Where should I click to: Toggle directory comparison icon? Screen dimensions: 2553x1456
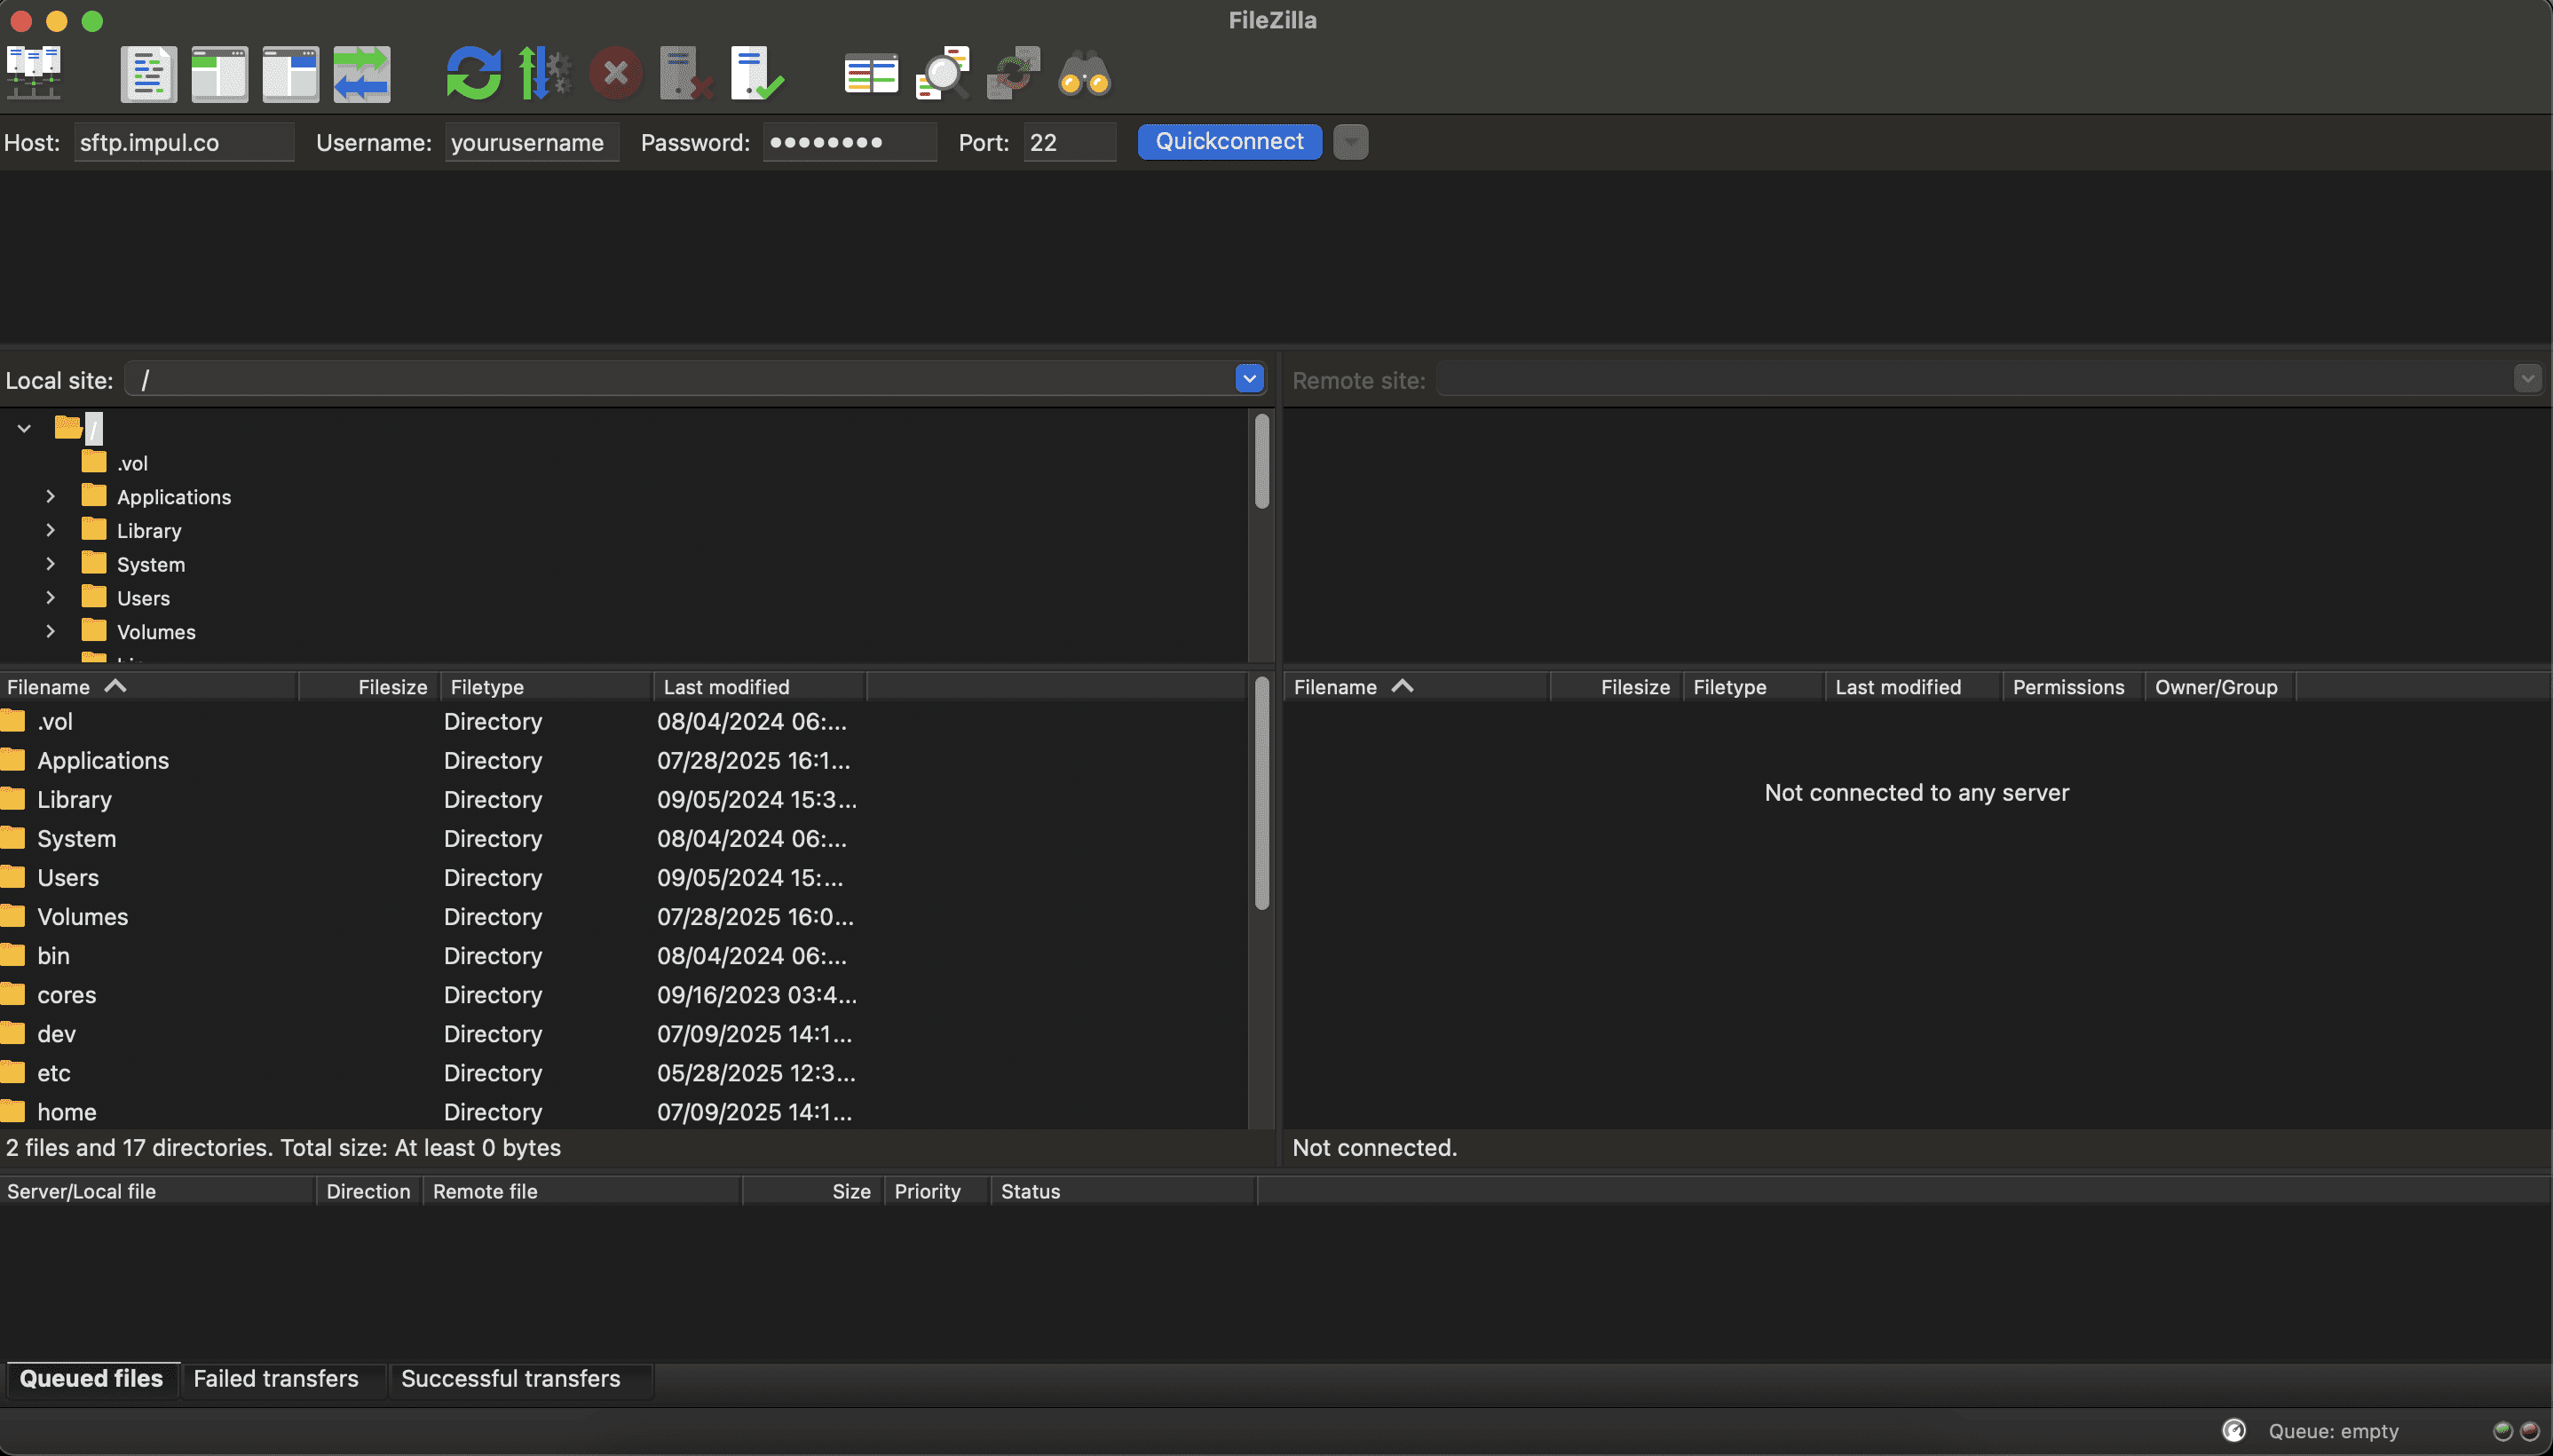tap(943, 73)
